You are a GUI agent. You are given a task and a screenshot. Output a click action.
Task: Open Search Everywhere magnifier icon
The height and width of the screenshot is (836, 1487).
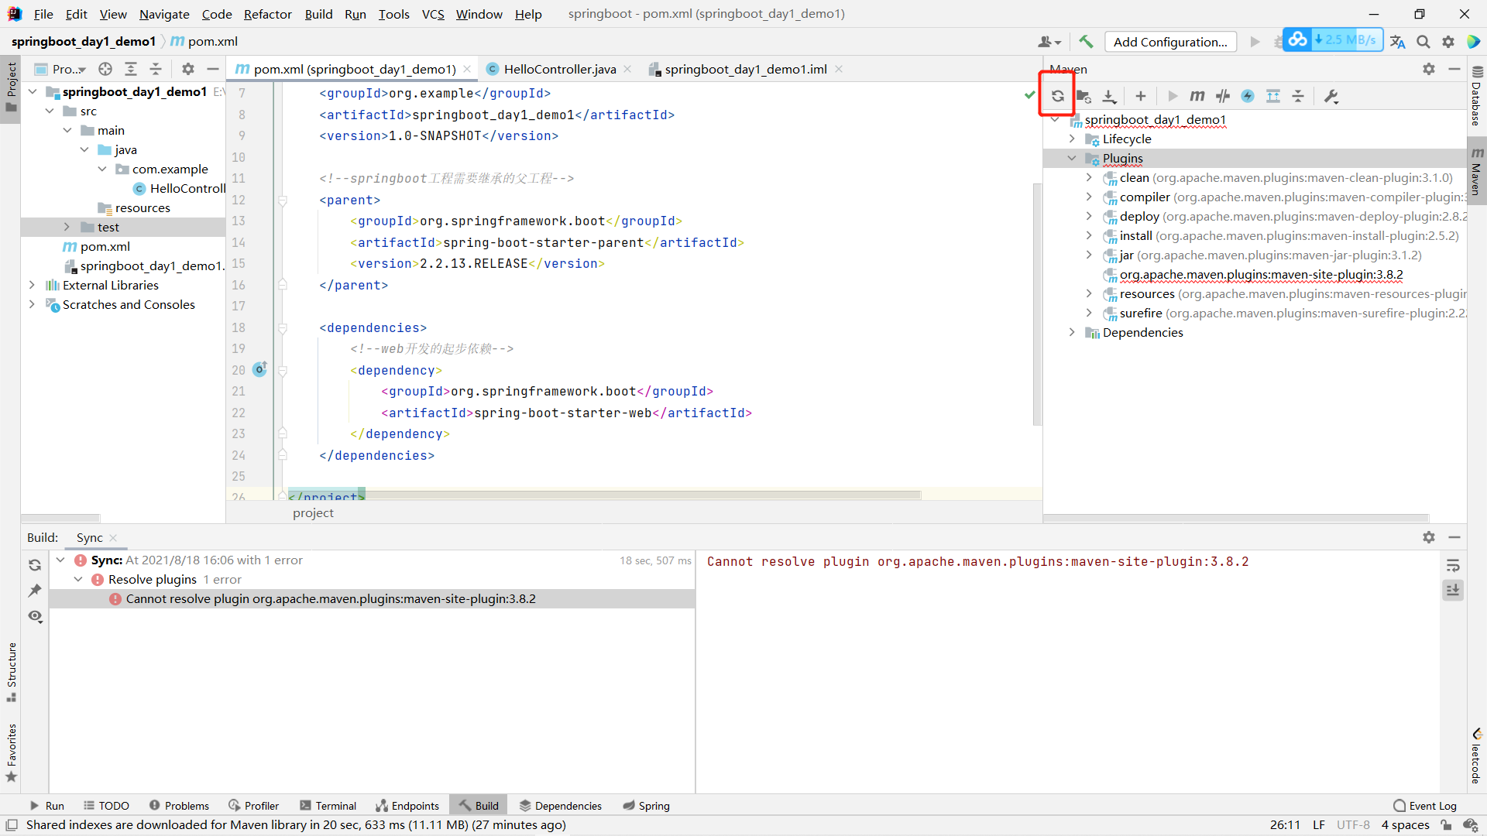tap(1423, 42)
